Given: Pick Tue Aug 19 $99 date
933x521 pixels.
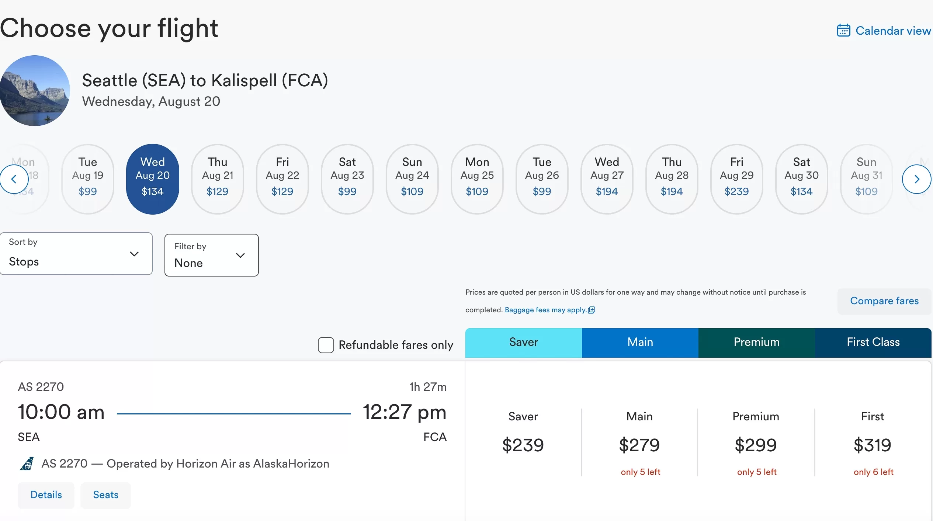Looking at the screenshot, I should click(88, 179).
